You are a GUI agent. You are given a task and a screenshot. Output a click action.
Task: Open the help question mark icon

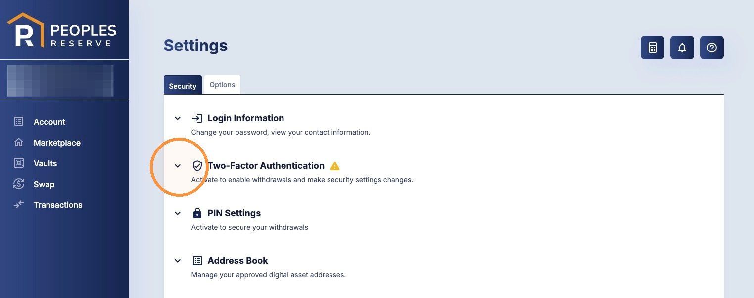[x=711, y=48]
